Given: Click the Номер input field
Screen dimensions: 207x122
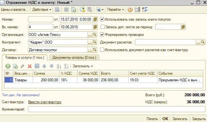Looking at the screenshot, I should pyautogui.click(x=41, y=19).
